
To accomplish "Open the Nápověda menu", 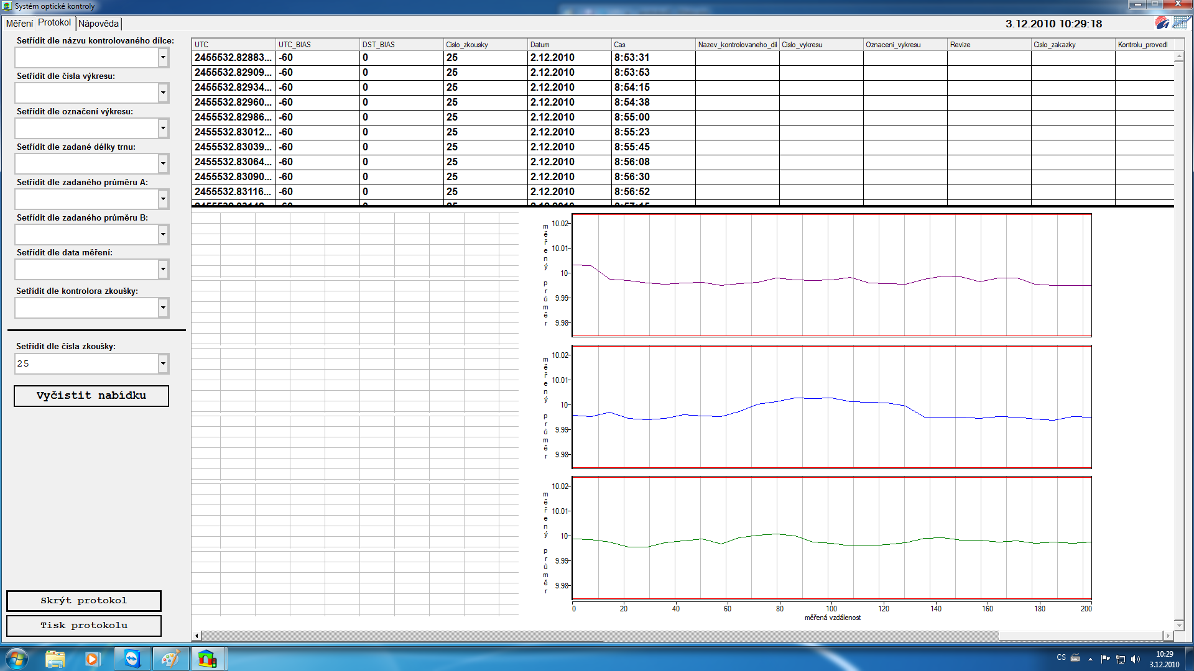I will tap(98, 24).
